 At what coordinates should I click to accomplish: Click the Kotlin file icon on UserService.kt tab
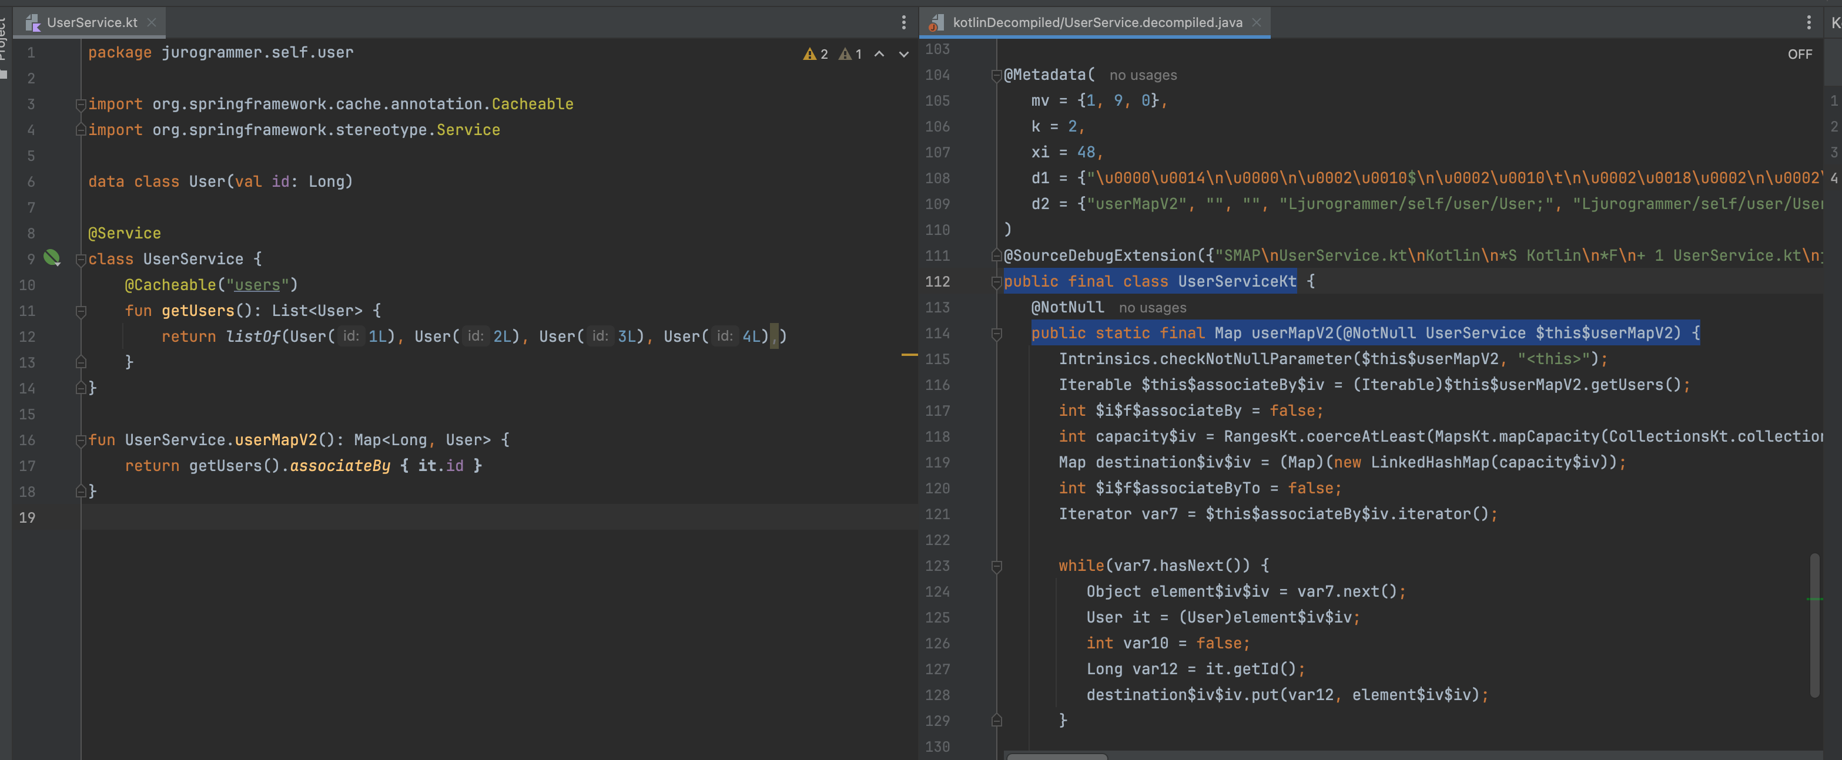(32, 23)
